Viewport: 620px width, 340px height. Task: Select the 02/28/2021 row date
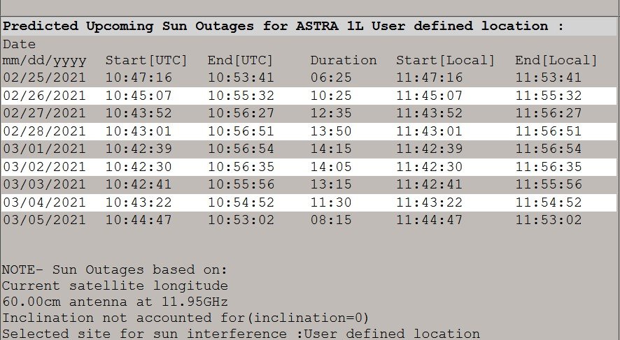pyautogui.click(x=44, y=131)
